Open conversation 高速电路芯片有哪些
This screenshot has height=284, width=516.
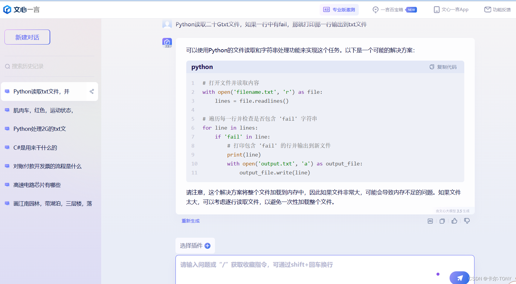pos(49,185)
